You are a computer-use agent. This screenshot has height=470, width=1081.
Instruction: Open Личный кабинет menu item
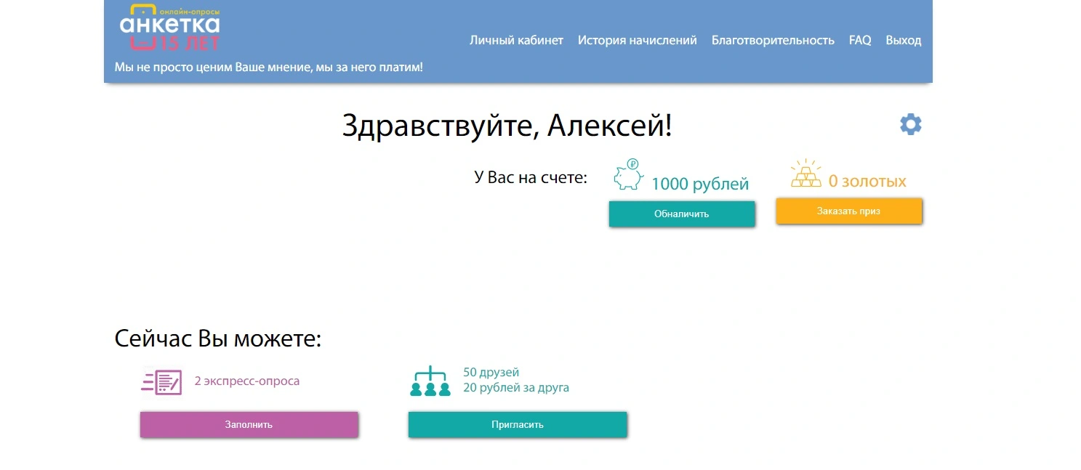click(x=516, y=40)
